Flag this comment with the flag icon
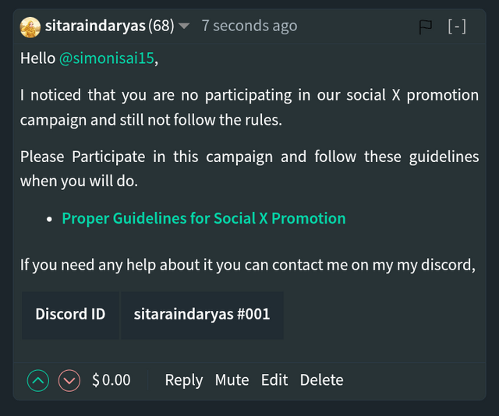Screen dimensions: 499x416 coord(425,27)
